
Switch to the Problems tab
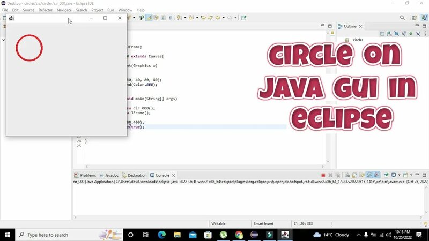(x=85, y=175)
